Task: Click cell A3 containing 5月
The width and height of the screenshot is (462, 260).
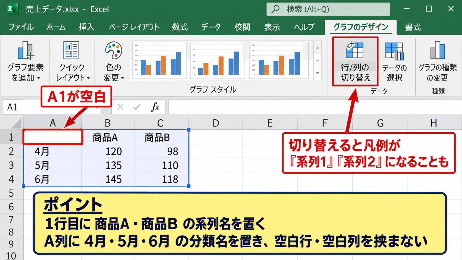Action: tap(53, 165)
